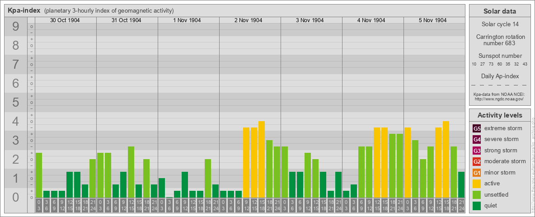Viewport: 535px width, 217px height.
Task: Click the unsettled legend label
Action: click(497, 194)
